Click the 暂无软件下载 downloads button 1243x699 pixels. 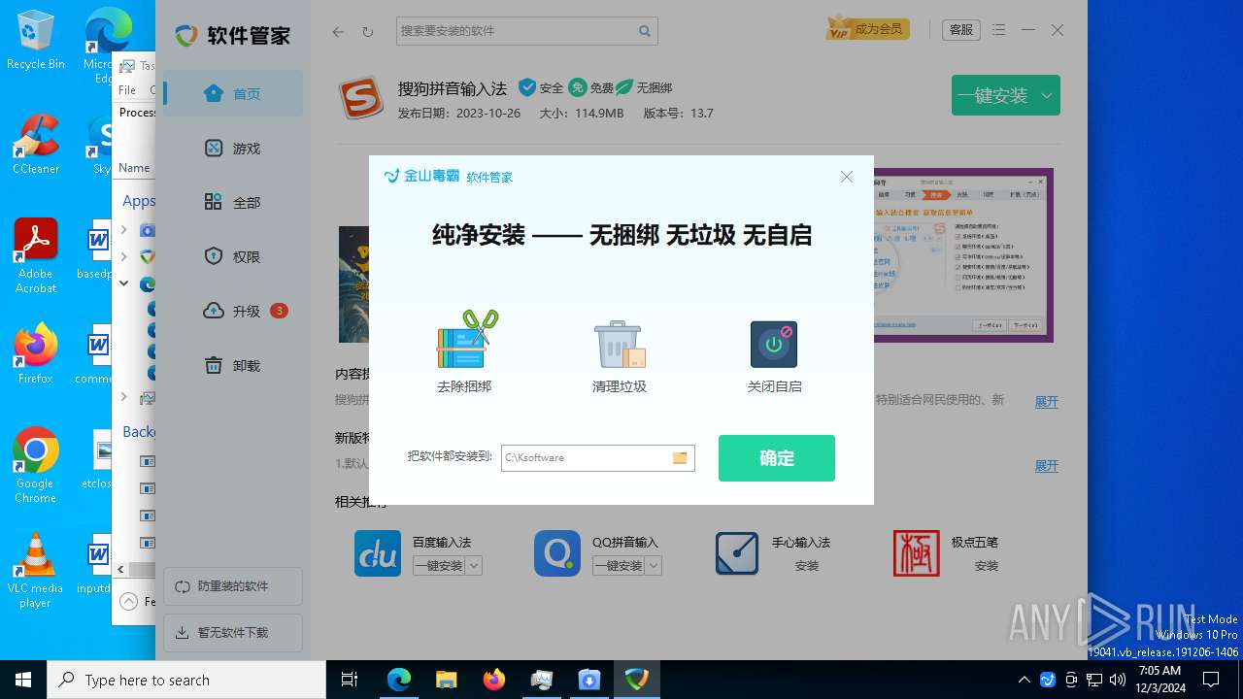coord(233,633)
